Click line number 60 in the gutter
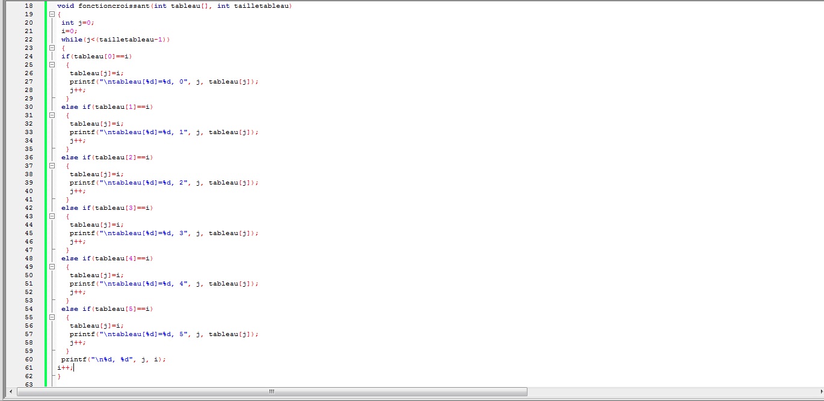824x401 pixels. pos(29,359)
